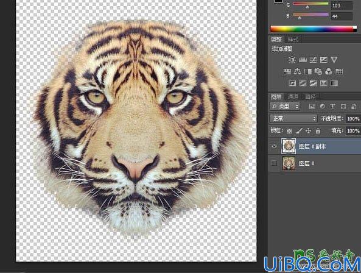Select the 图层 0 副本 layer thumbnail

(x=289, y=146)
